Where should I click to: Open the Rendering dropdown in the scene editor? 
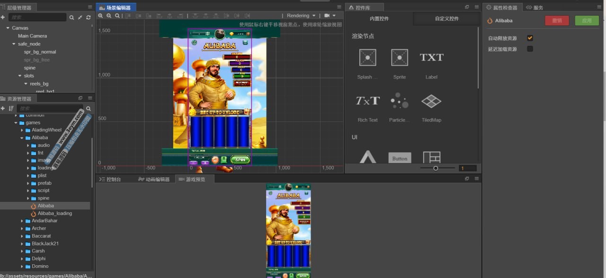click(301, 16)
